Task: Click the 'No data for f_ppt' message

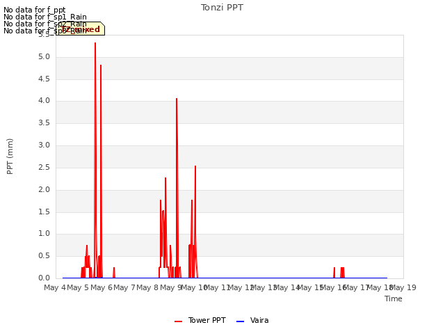Action: tap(35, 10)
